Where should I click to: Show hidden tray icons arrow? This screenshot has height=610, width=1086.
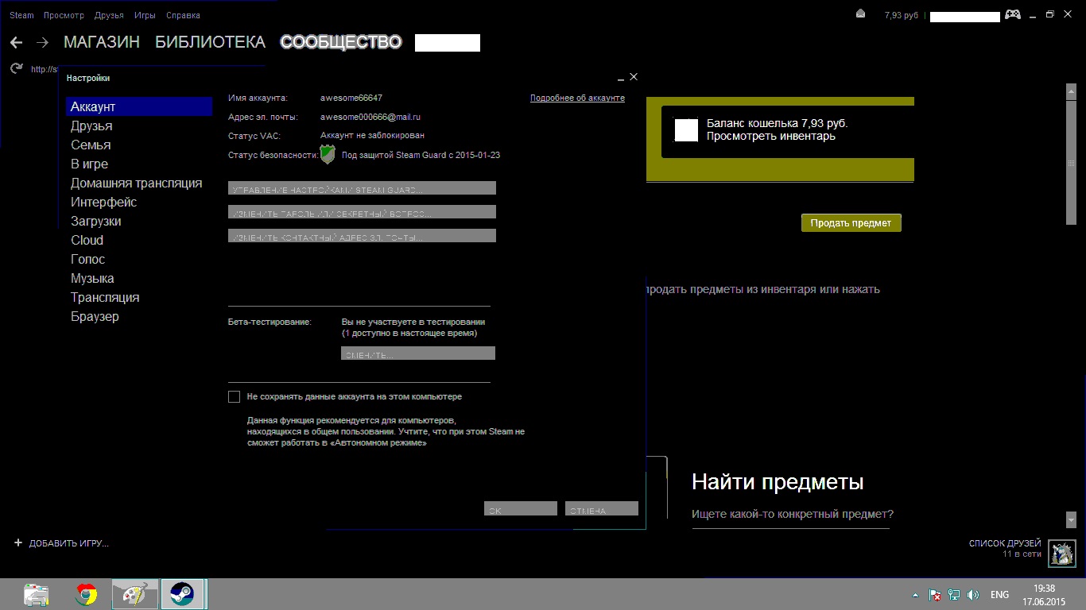tap(915, 595)
